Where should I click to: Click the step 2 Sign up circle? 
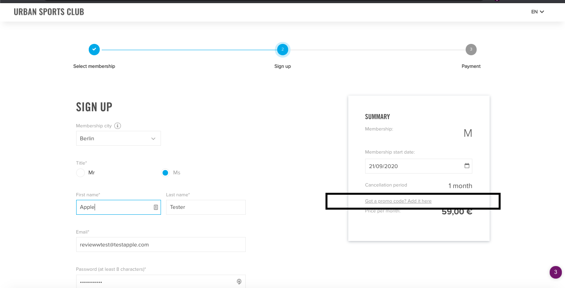[x=283, y=49]
